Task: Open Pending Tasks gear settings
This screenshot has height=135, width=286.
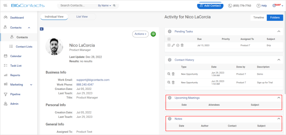Action: pos(169,31)
